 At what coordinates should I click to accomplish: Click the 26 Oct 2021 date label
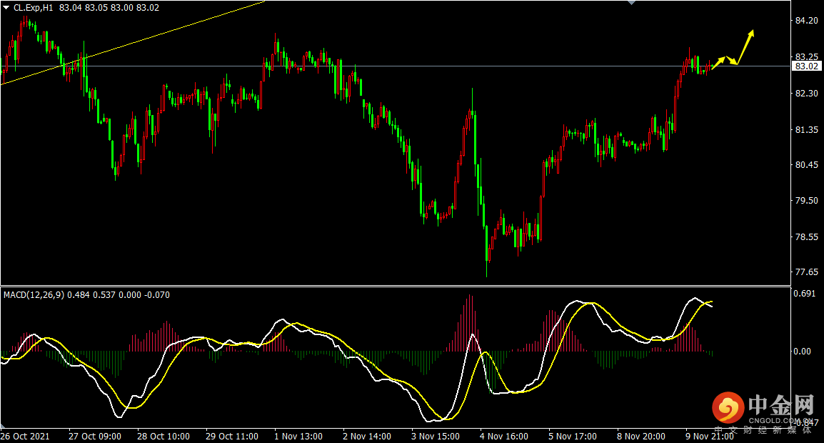[26, 436]
